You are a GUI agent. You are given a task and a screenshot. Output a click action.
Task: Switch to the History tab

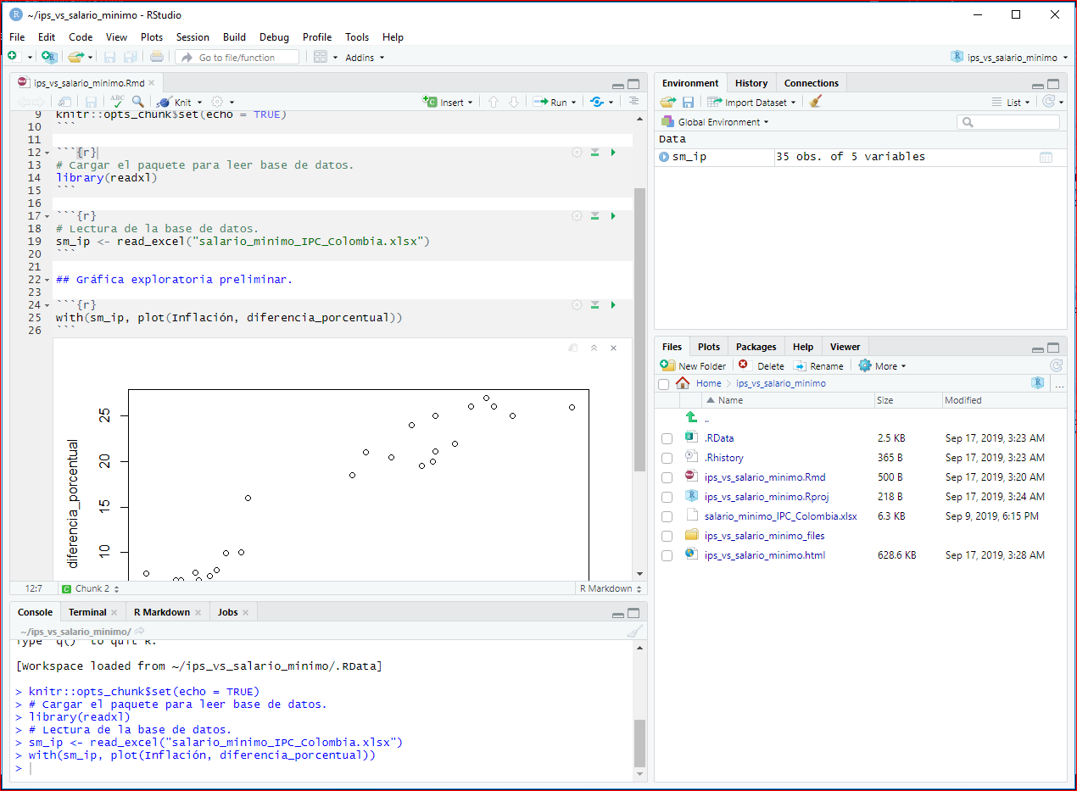[751, 83]
